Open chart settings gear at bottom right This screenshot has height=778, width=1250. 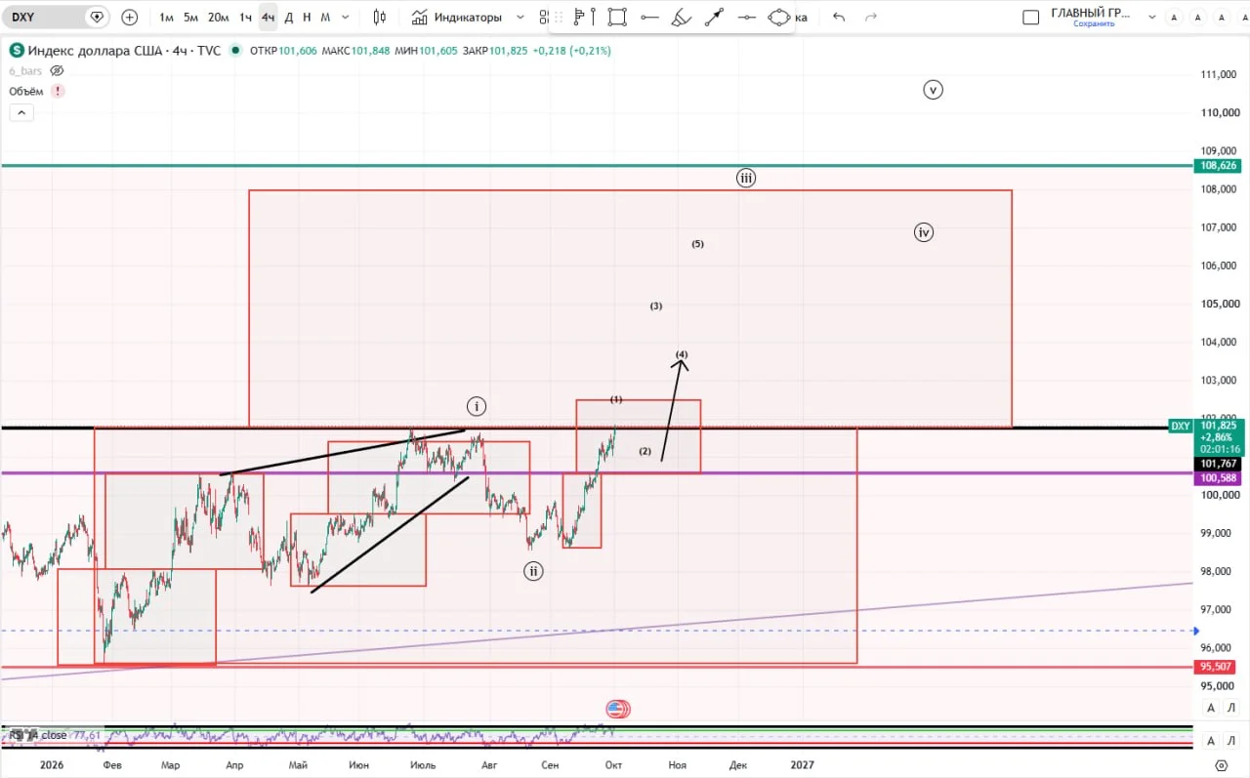tap(1221, 768)
